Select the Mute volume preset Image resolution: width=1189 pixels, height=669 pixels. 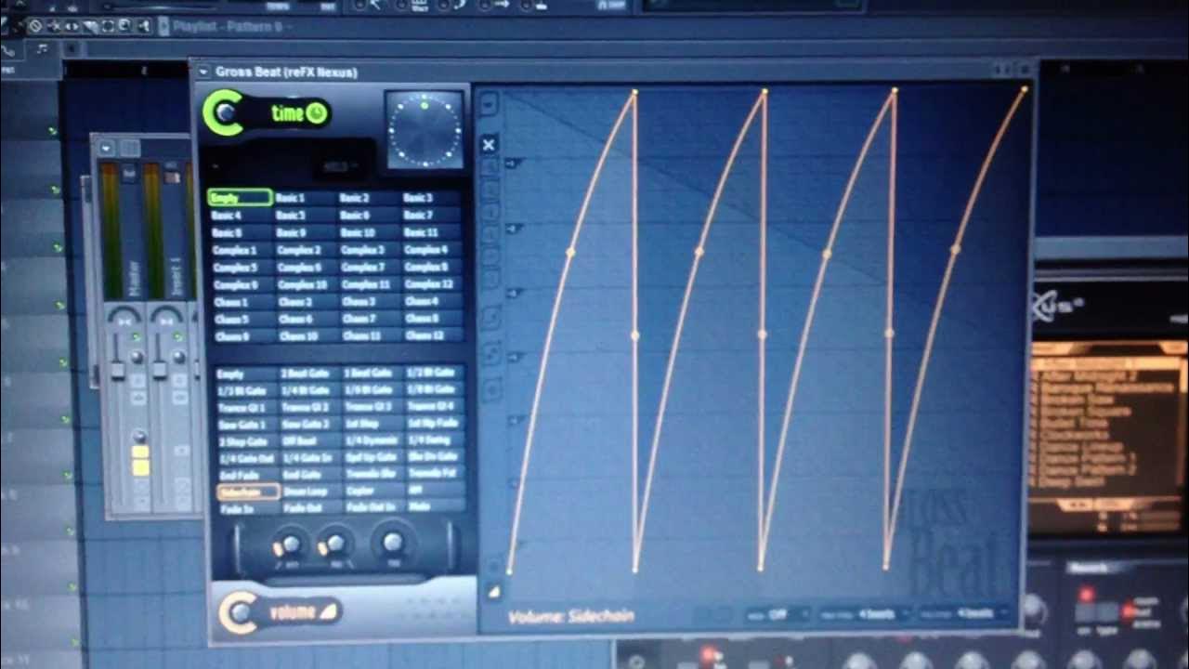pyautogui.click(x=437, y=507)
